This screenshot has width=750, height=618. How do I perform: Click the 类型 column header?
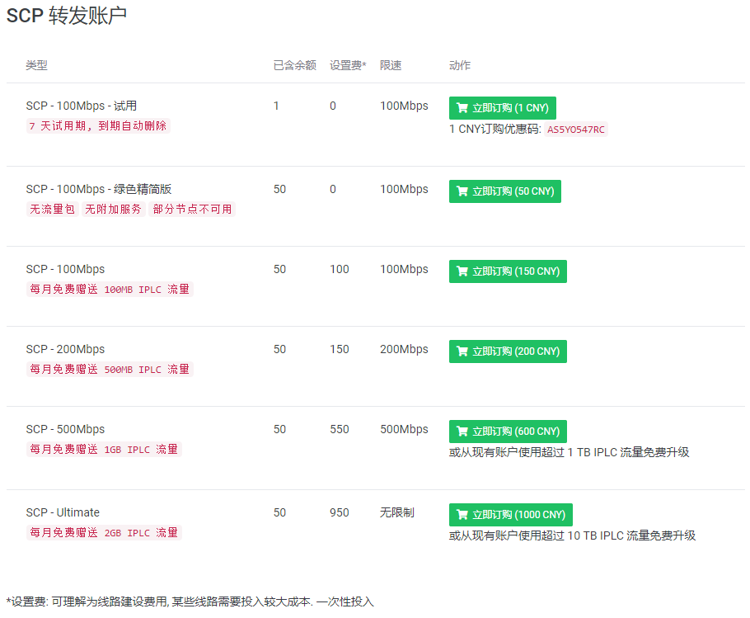pos(37,65)
